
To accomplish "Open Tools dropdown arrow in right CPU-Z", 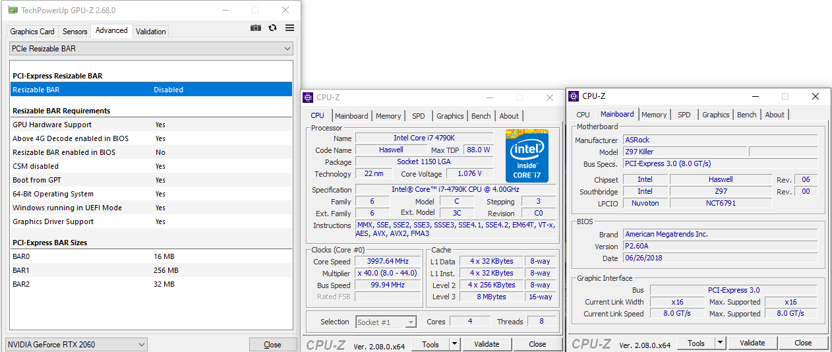I will click(720, 343).
